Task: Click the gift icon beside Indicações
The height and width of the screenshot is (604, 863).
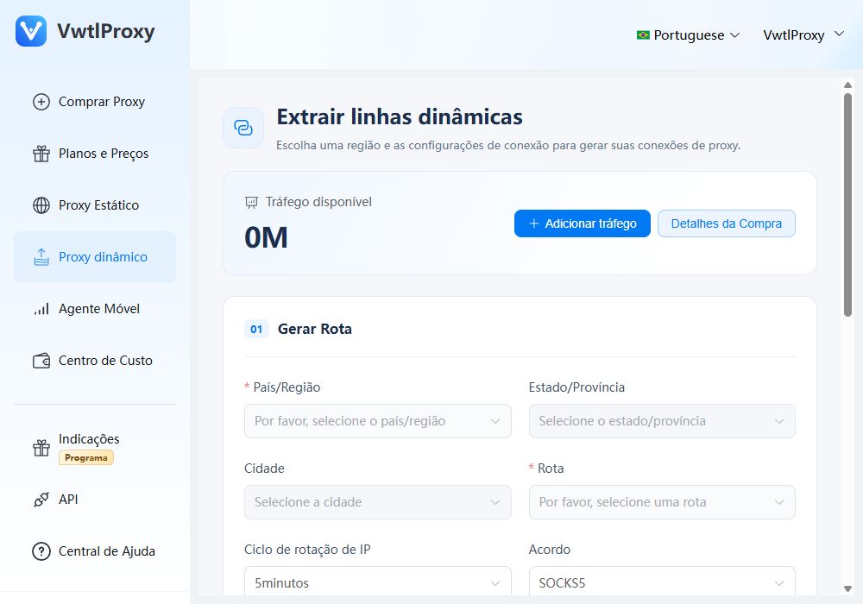Action: point(41,448)
